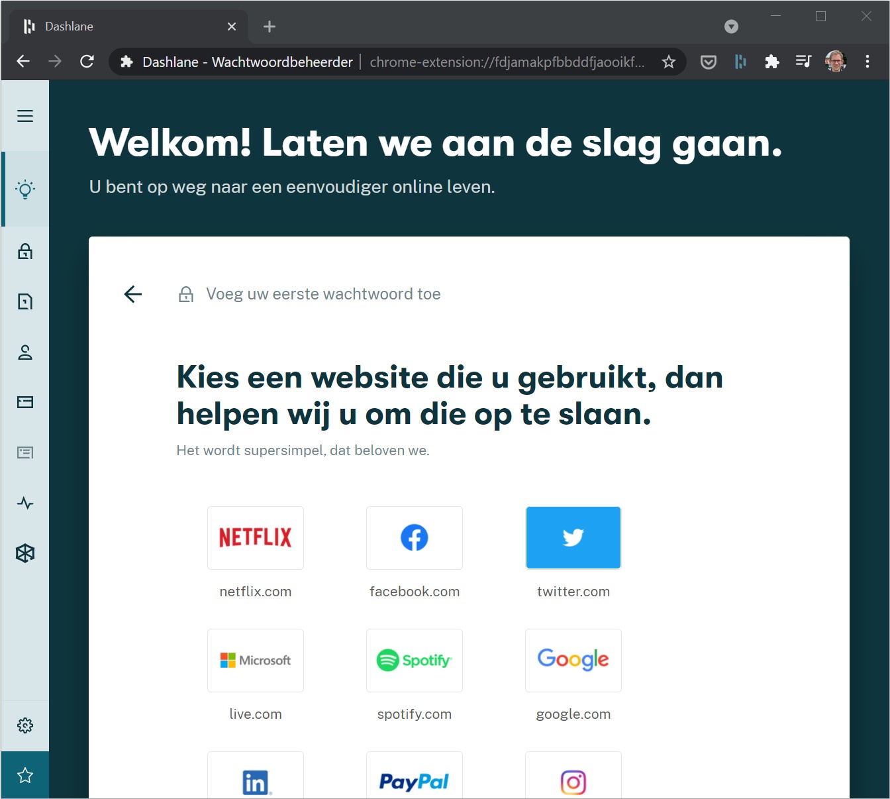
Task: Open the media controls toolbar icon
Action: pyautogui.click(x=803, y=62)
